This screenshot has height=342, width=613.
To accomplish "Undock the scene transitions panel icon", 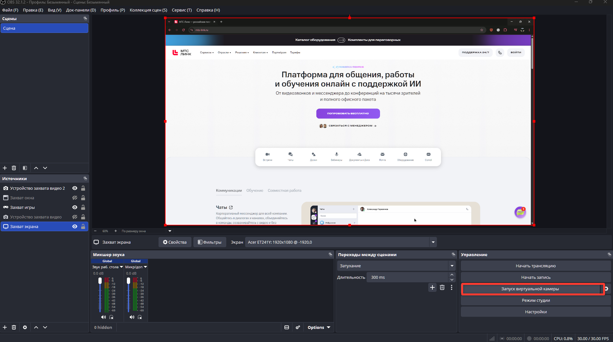I will pos(453,255).
